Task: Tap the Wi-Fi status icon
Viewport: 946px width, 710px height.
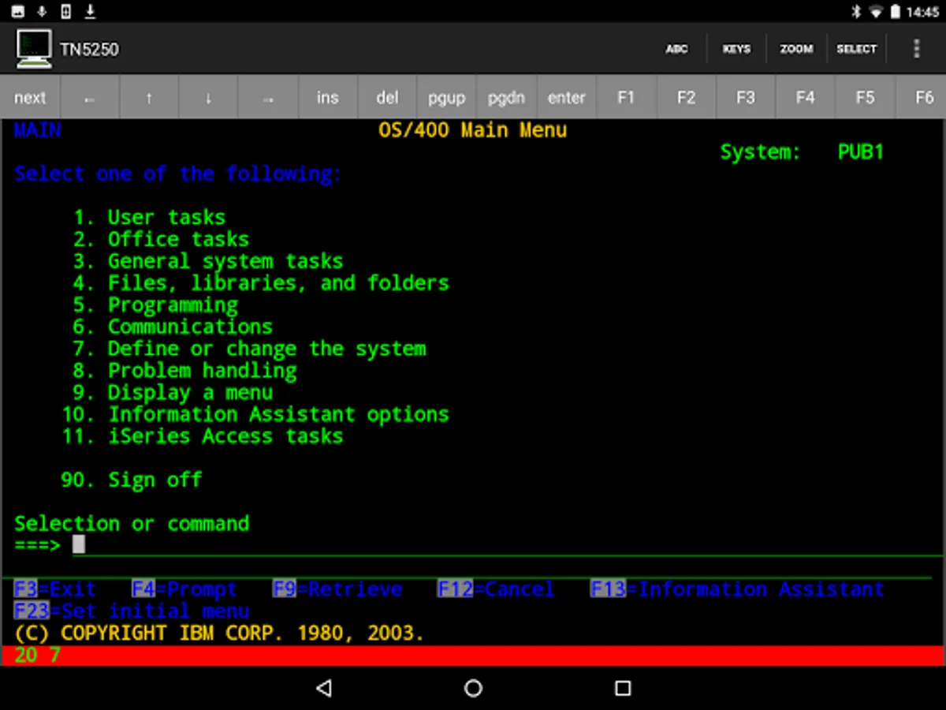Action: coord(876,12)
